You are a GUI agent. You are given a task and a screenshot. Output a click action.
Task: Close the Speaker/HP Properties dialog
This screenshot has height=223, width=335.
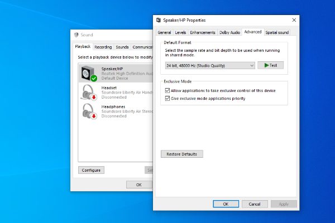point(294,20)
